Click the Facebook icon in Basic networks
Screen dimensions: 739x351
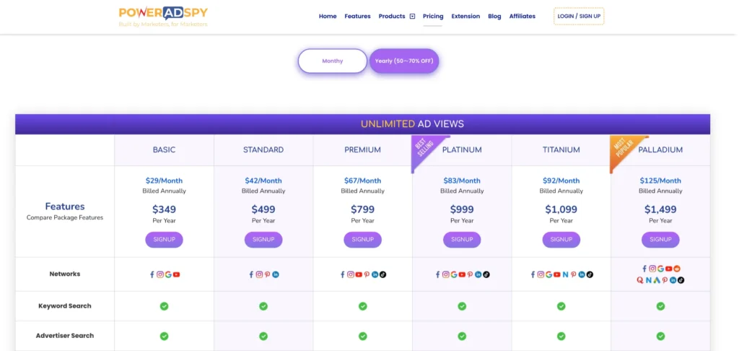[x=152, y=274]
